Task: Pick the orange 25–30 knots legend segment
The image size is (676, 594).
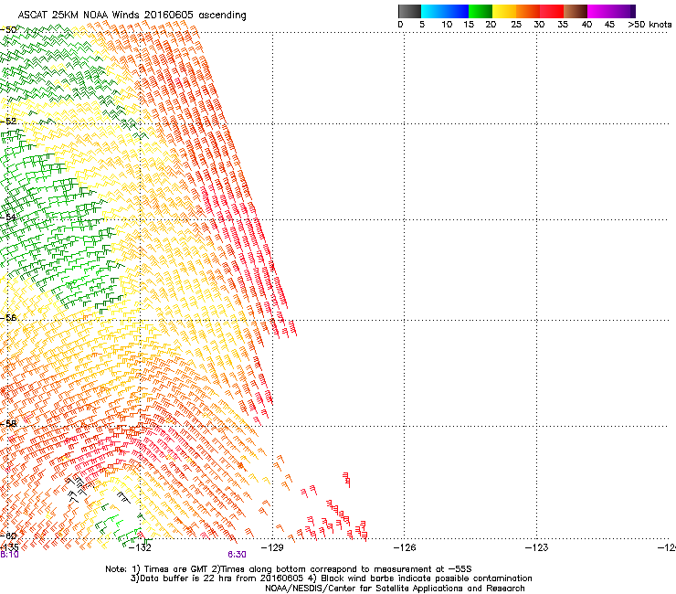Action: (528, 11)
